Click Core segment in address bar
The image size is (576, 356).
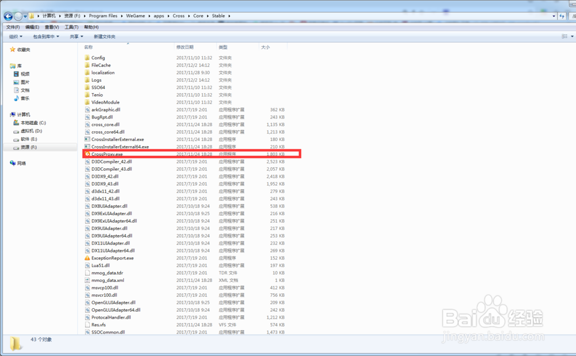click(x=198, y=16)
